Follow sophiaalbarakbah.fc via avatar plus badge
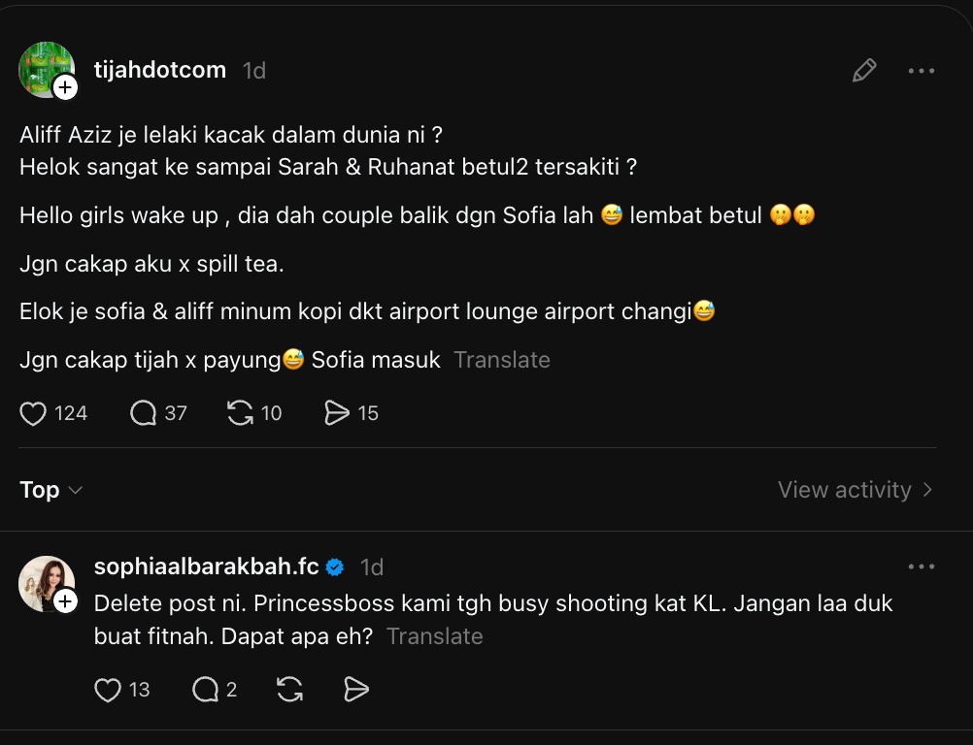 65,602
